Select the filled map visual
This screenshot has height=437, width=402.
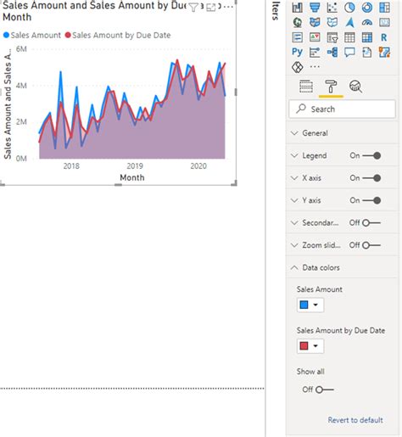315,22
